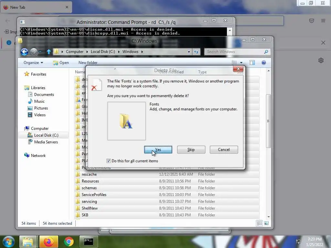Switch to Firefox from the taskbar

pos(48,242)
